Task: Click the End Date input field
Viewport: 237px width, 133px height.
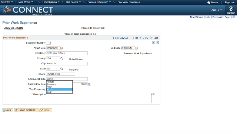Action: click(128, 48)
